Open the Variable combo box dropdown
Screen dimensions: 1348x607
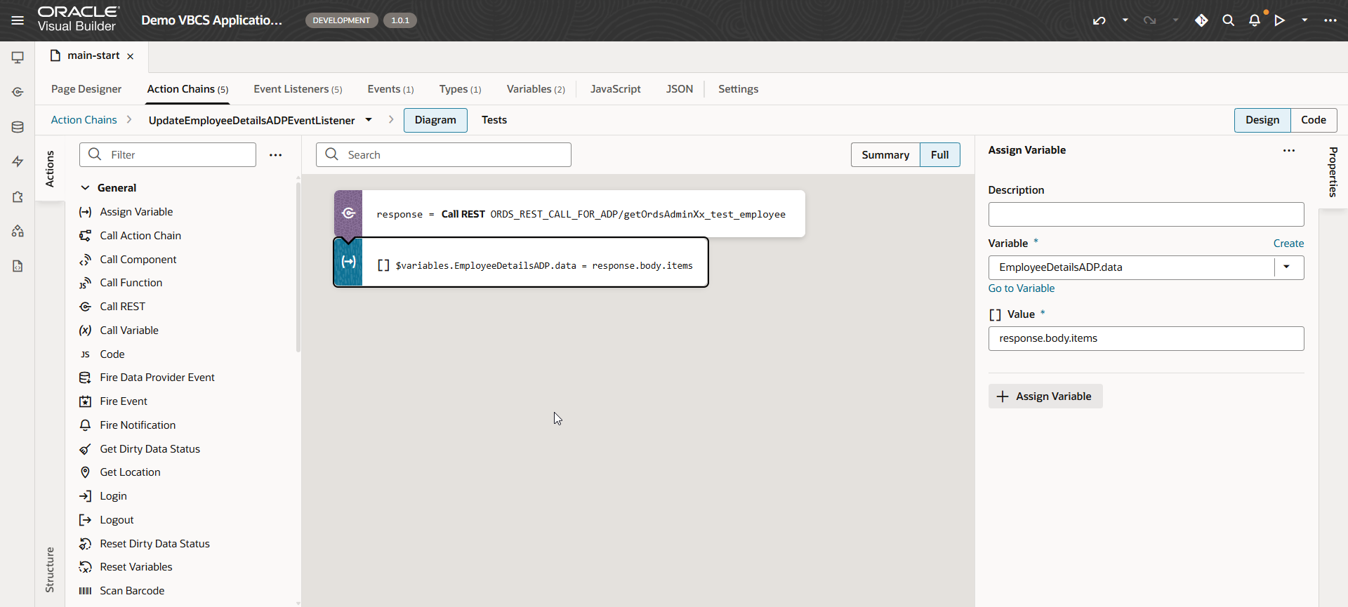(x=1287, y=267)
